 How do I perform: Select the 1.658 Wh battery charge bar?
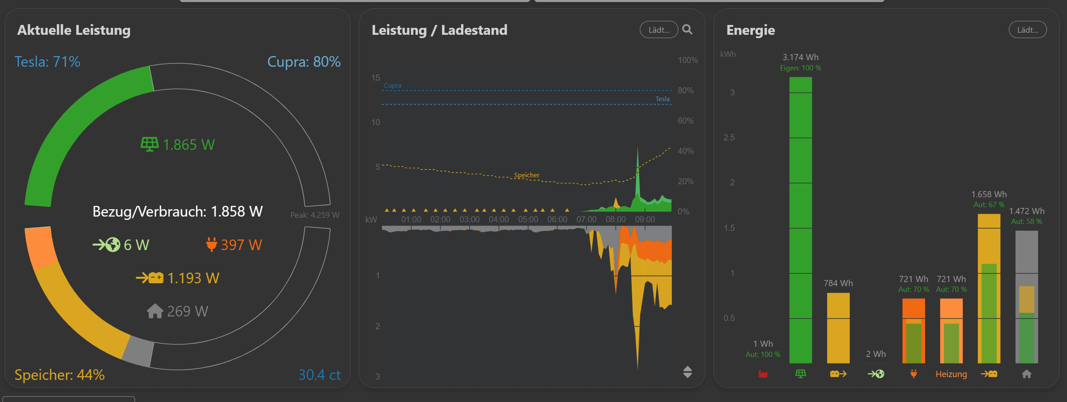pyautogui.click(x=989, y=289)
